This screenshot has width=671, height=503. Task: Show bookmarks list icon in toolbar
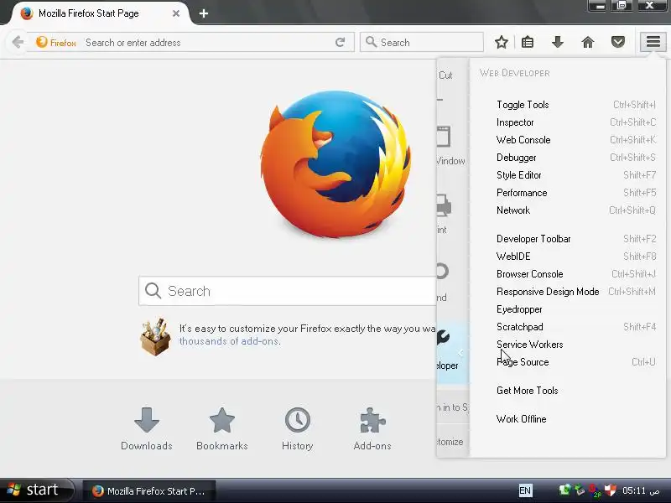coord(528,42)
